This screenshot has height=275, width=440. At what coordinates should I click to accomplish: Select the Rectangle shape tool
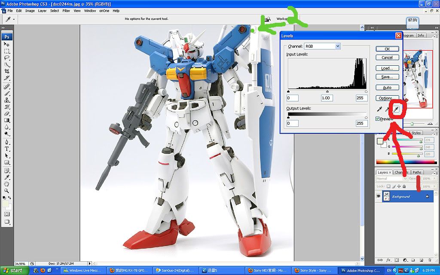tap(6, 162)
